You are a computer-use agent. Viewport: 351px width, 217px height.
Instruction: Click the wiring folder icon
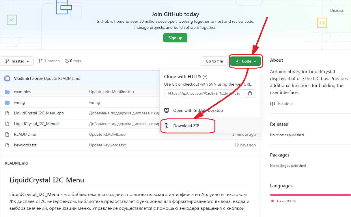(7, 102)
